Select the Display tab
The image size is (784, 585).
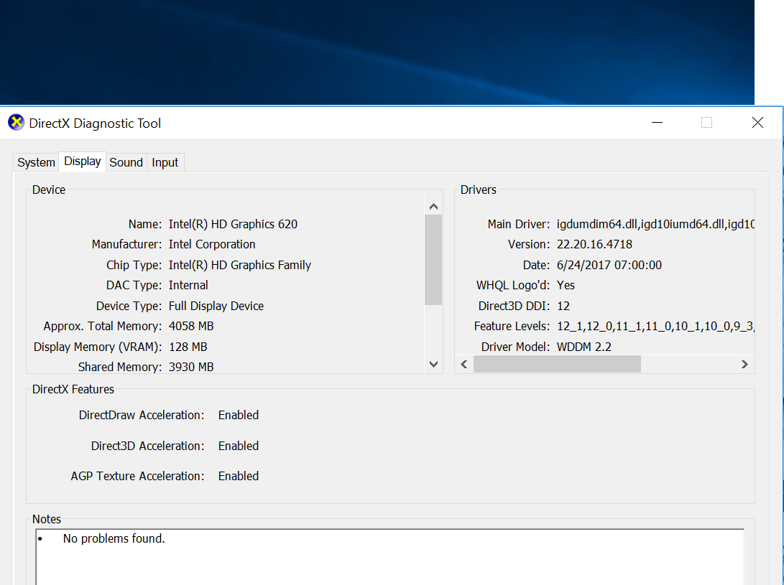(83, 162)
